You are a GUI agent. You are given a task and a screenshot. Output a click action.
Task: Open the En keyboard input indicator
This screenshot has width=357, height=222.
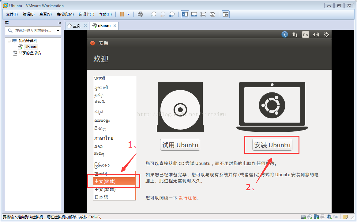pyautogui.click(x=305, y=34)
